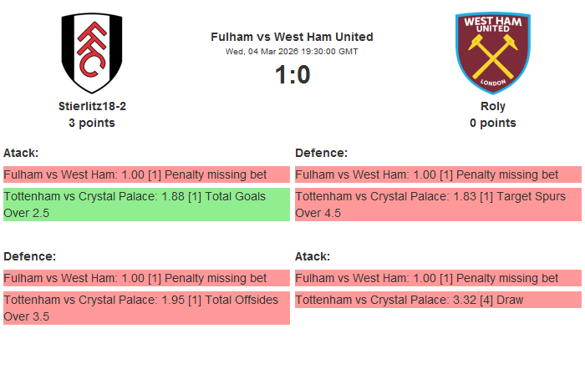The height and width of the screenshot is (384, 585).
Task: Open the Stierlitz18-2 player name
Action: pos(92,106)
